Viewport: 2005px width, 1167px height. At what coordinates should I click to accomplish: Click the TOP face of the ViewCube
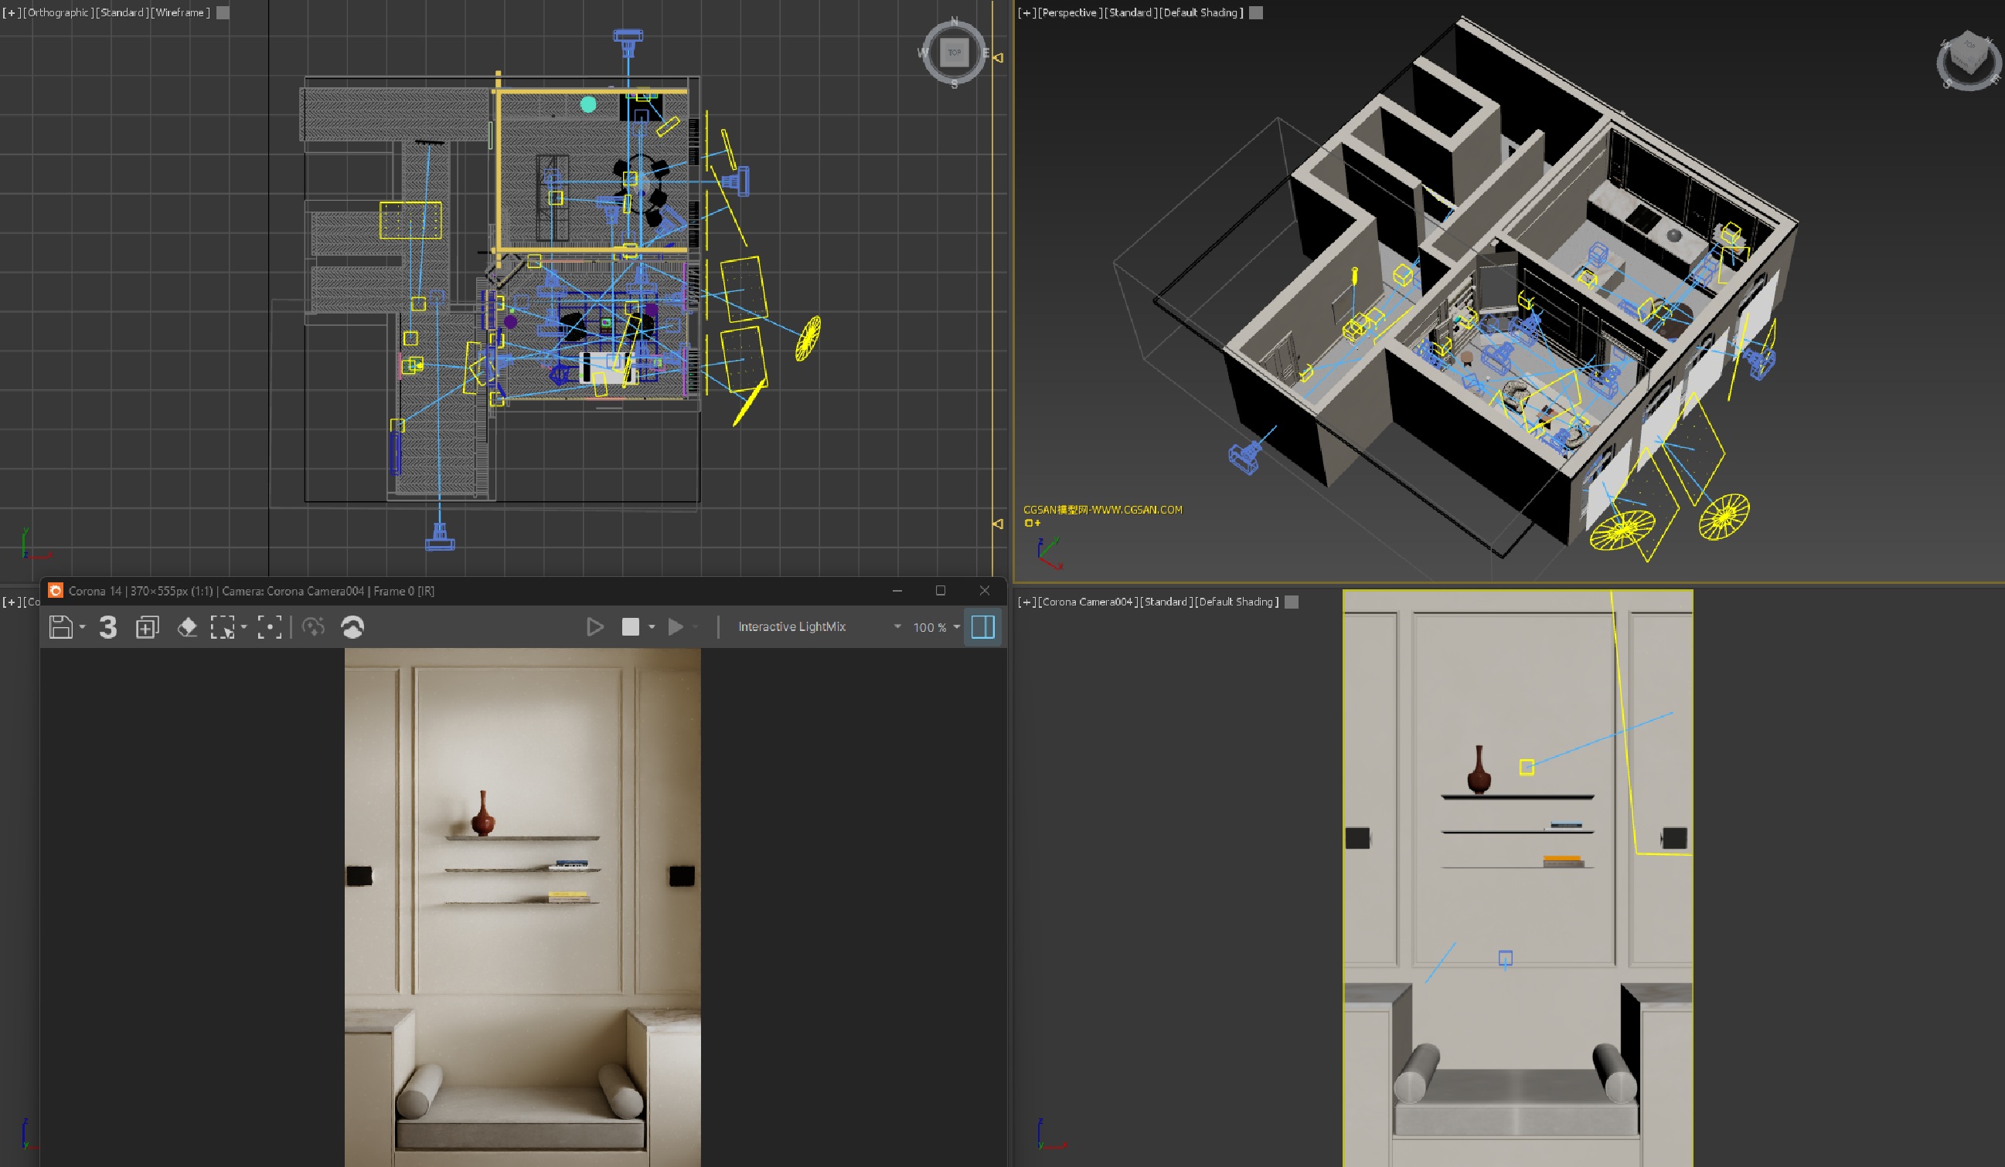(x=954, y=53)
